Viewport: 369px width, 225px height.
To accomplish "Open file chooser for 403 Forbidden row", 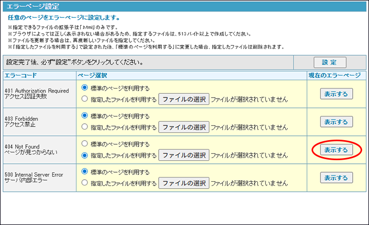I will [x=184, y=127].
